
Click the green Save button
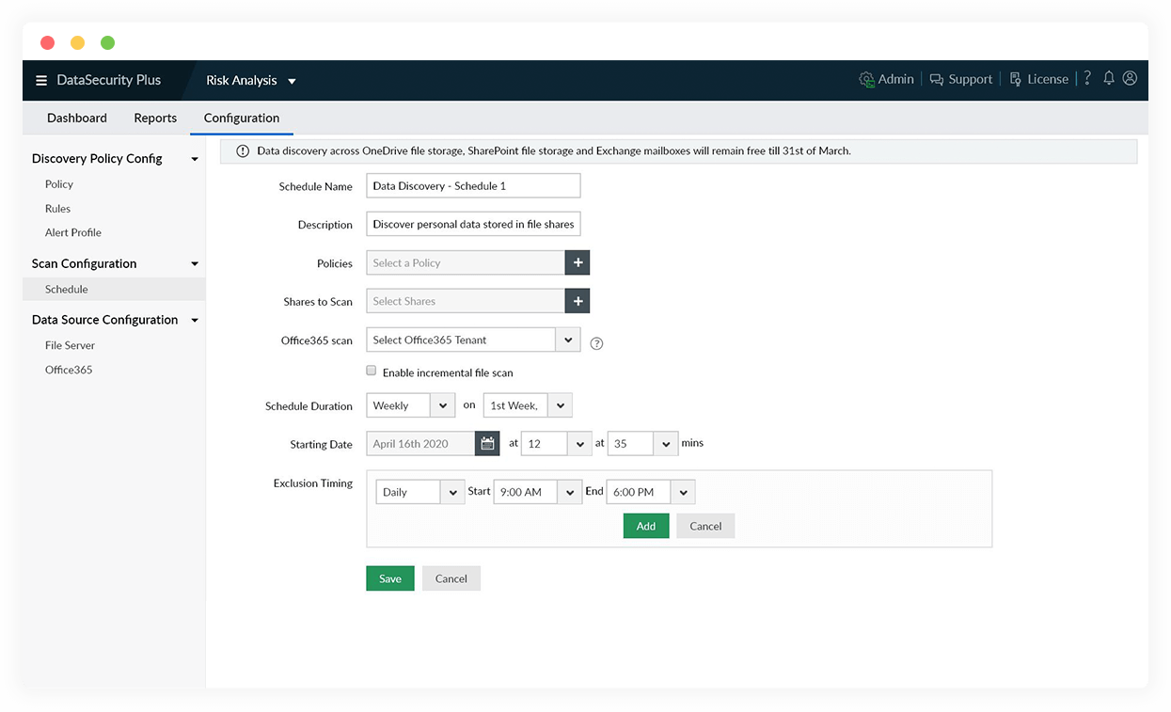[390, 578]
